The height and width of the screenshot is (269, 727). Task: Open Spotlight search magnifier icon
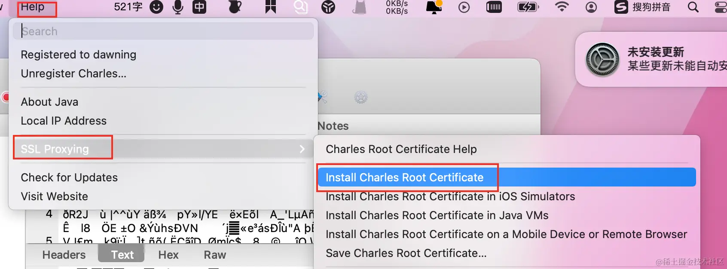(x=693, y=7)
